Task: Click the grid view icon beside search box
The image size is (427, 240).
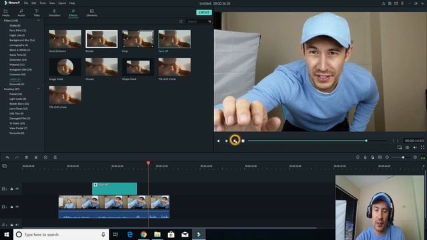Action: pyautogui.click(x=181, y=21)
